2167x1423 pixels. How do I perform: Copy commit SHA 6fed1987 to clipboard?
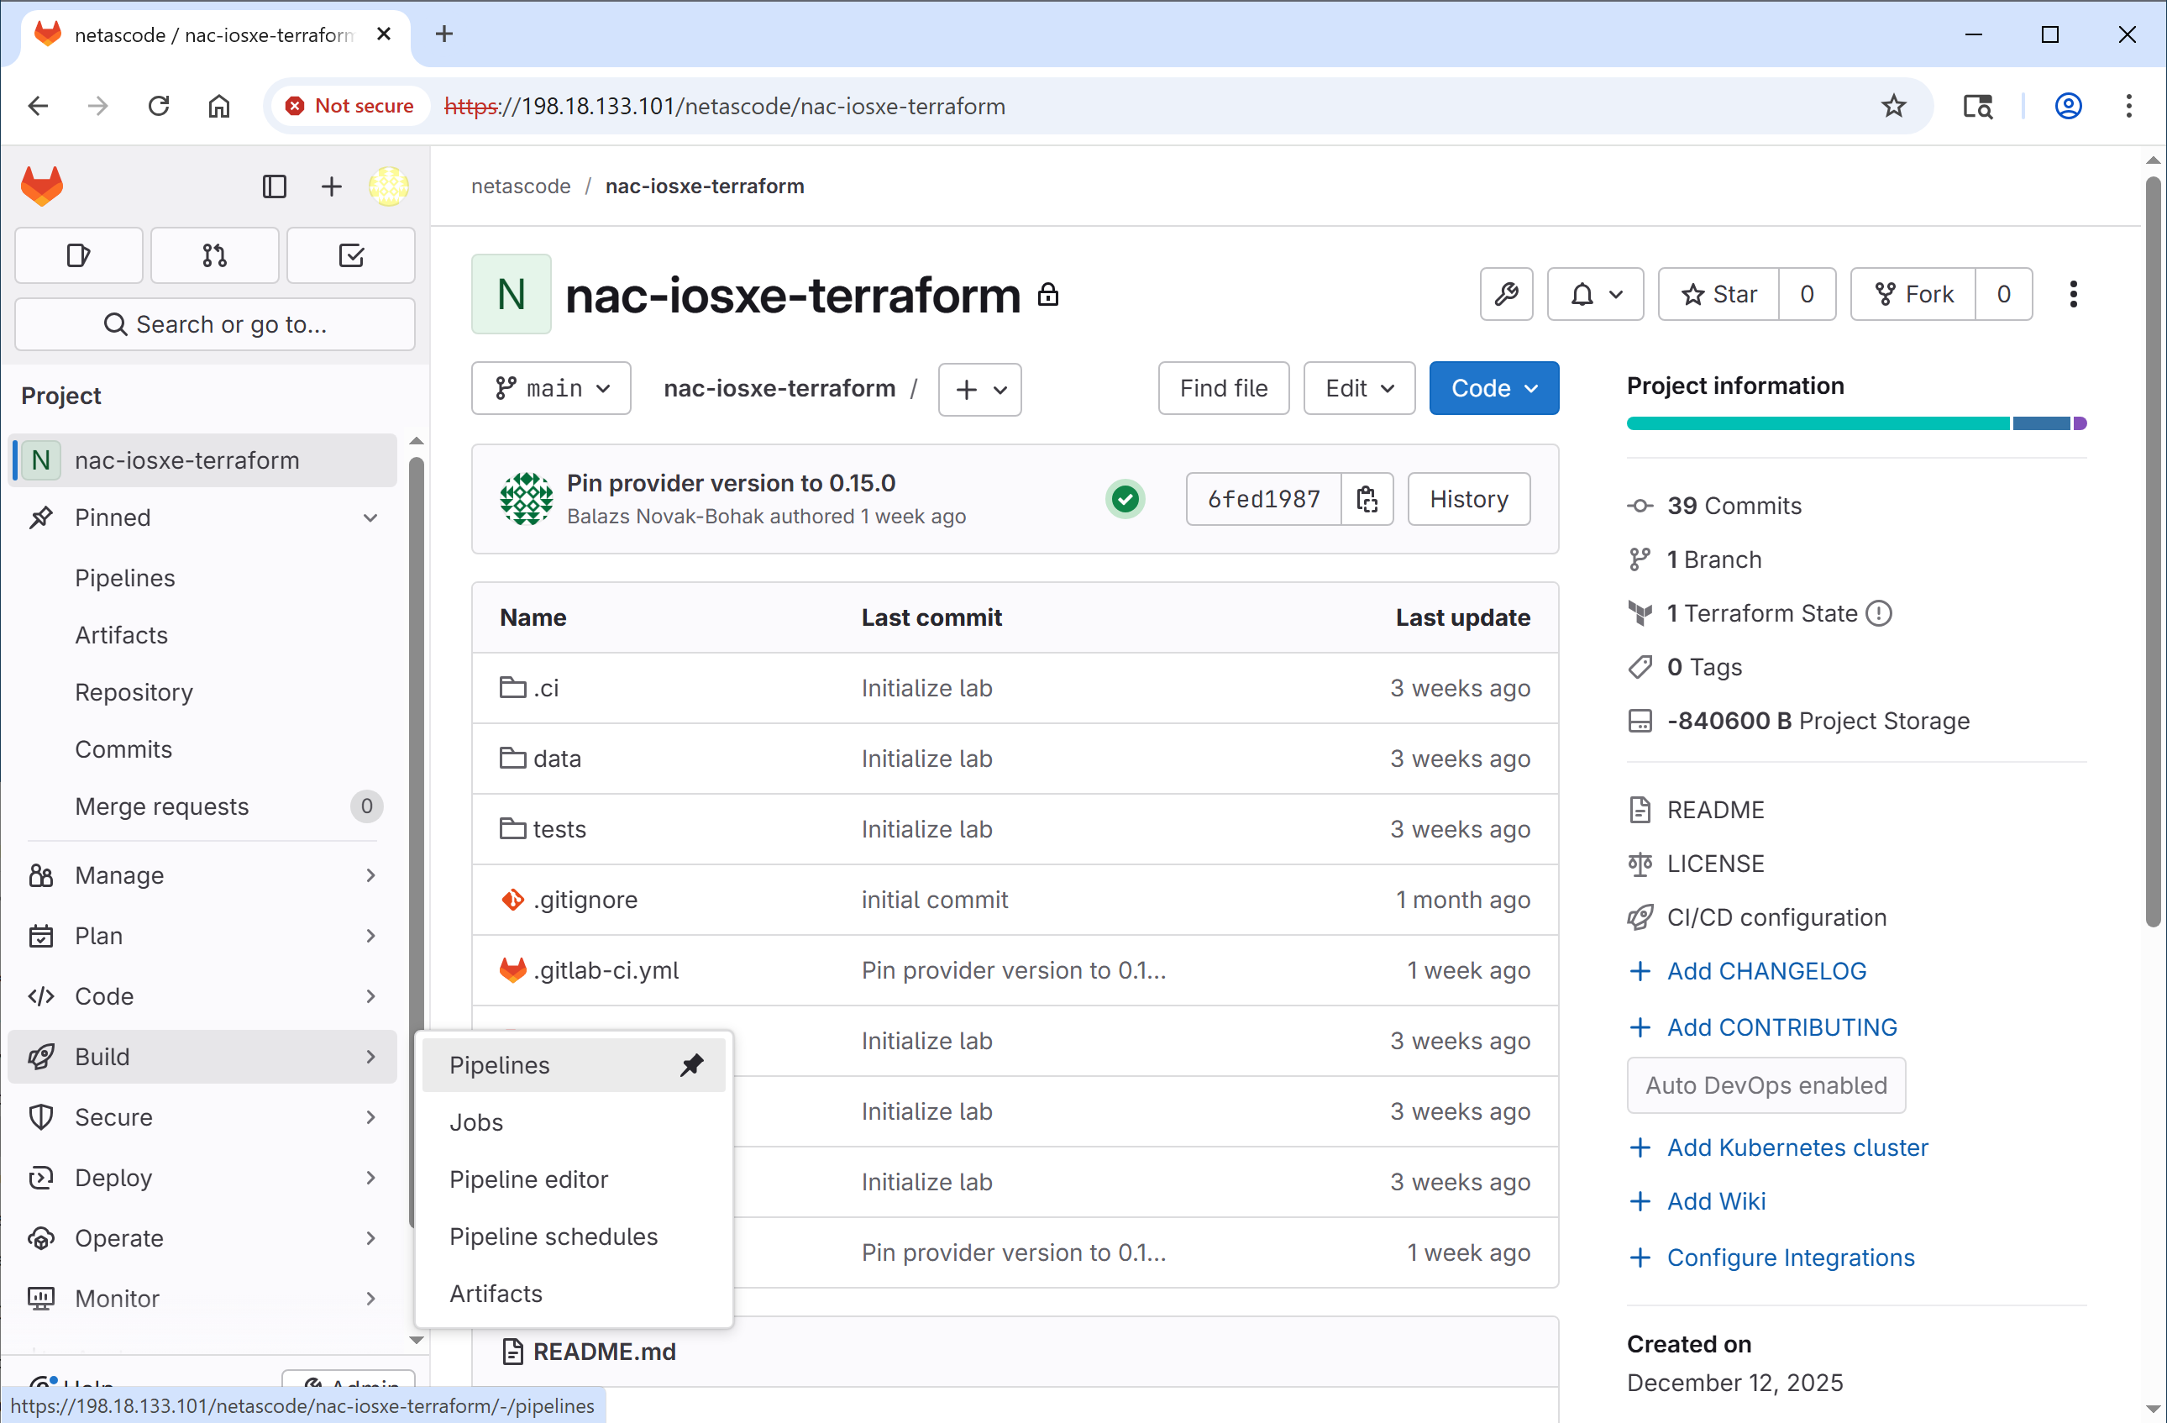[x=1367, y=499]
